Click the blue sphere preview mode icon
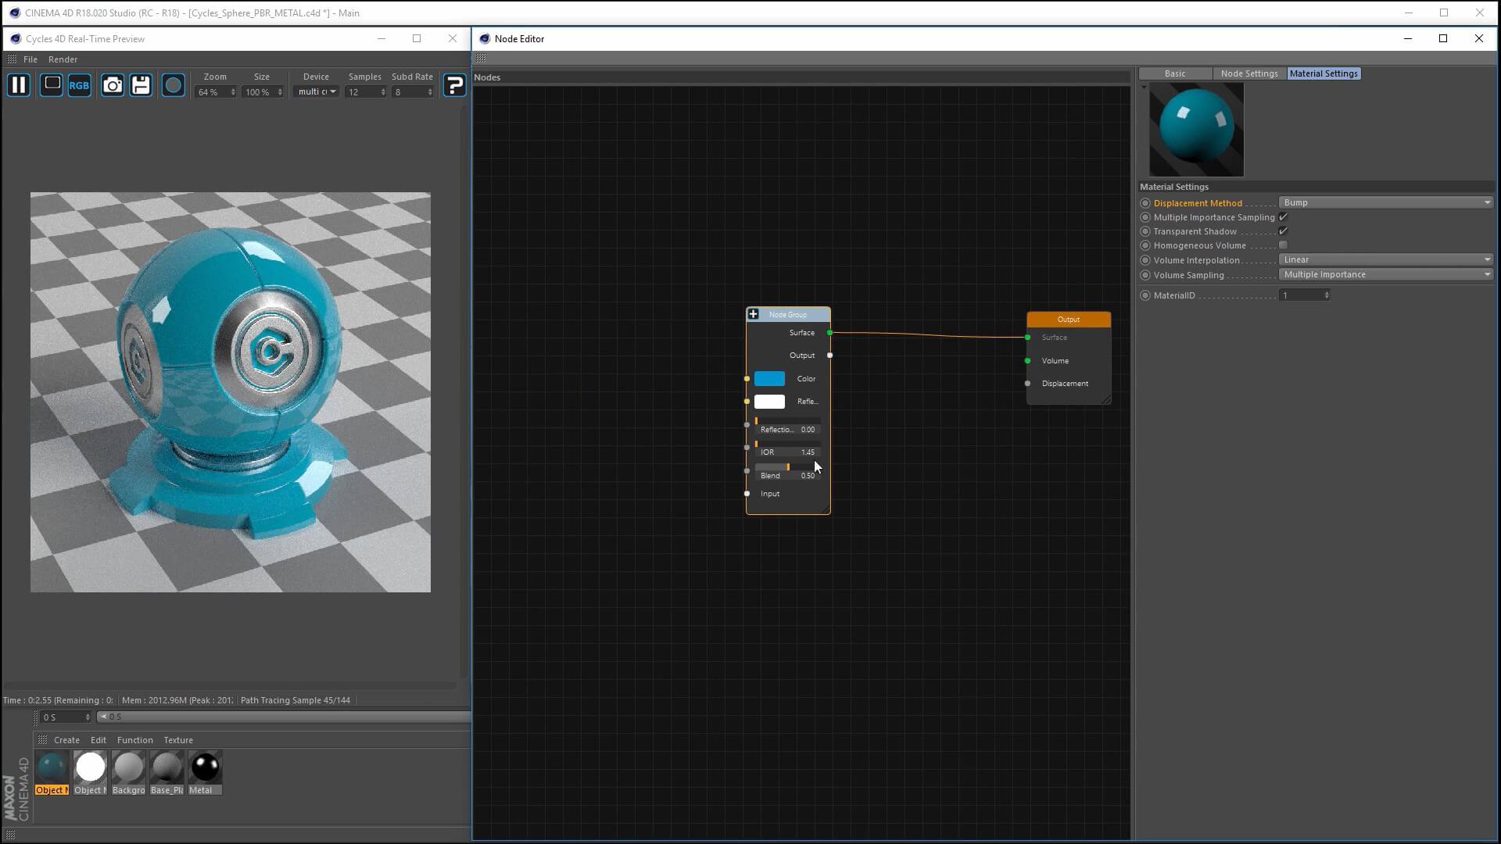 pos(173,85)
